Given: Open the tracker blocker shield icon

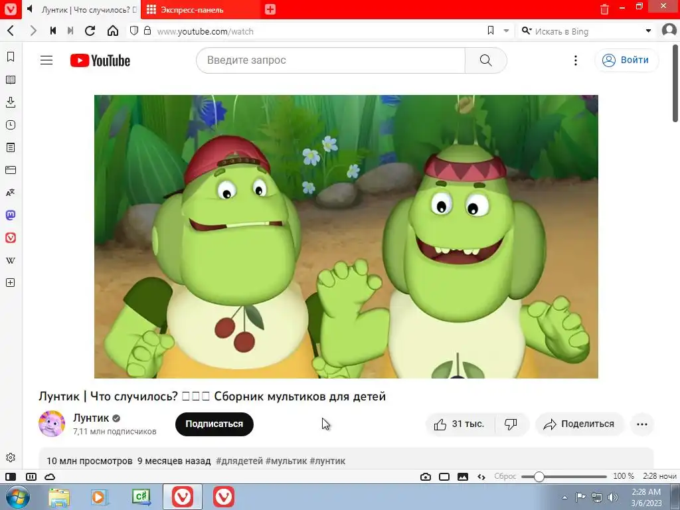Looking at the screenshot, I should (x=134, y=31).
